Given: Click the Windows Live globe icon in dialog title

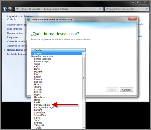Looking at the screenshot, I should click(28, 19).
